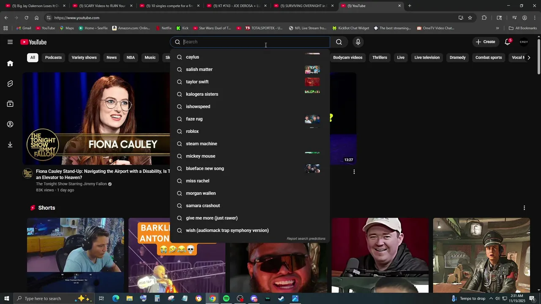This screenshot has height=304, width=541.
Task: Click the Create button
Action: (x=485, y=42)
